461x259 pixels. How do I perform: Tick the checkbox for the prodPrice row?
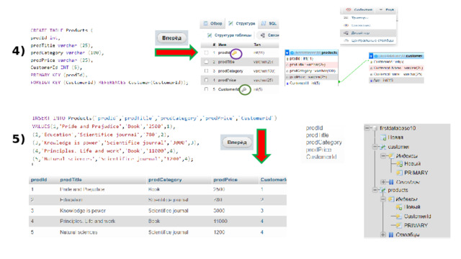(x=207, y=80)
